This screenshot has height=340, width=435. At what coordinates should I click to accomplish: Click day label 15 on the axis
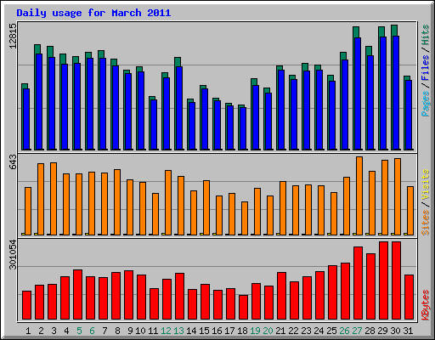click(204, 331)
